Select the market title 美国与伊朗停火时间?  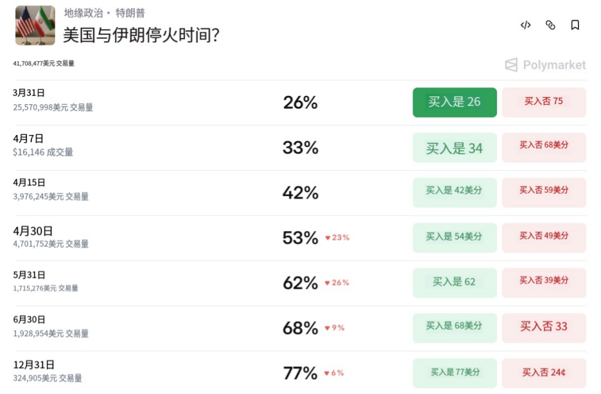(x=141, y=35)
